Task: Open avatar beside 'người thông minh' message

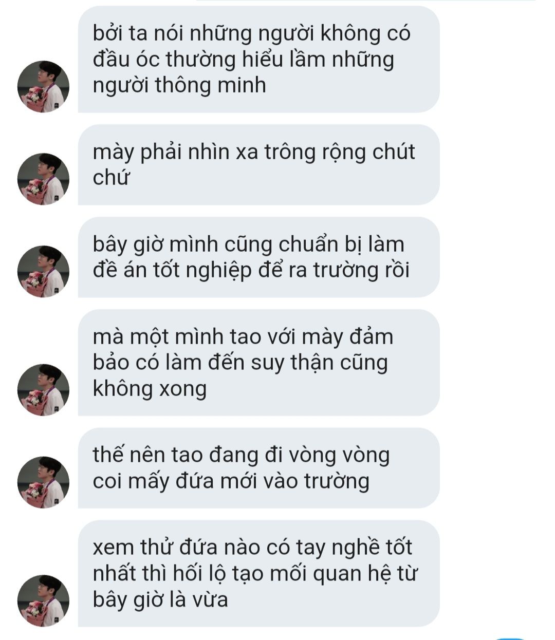Action: click(x=43, y=87)
